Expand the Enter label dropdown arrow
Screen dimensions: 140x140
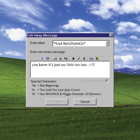coord(107,43)
